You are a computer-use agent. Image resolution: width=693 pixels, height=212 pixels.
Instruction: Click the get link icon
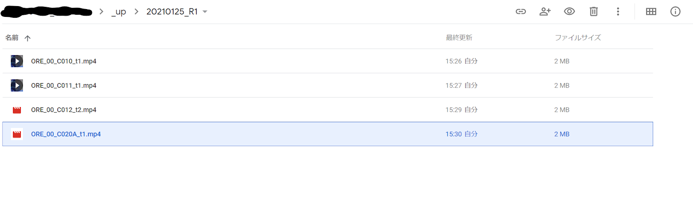click(521, 12)
